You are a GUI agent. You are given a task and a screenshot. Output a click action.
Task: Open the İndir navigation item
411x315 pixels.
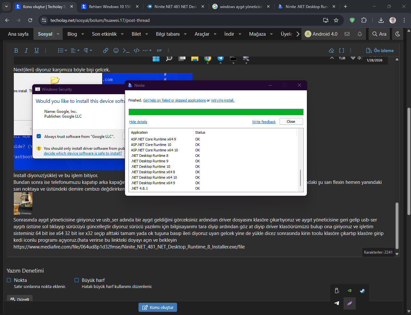[229, 34]
